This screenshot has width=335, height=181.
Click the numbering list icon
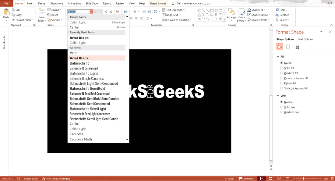point(134,12)
